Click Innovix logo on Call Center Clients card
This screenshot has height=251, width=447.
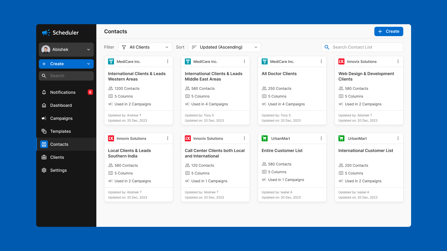(x=188, y=138)
